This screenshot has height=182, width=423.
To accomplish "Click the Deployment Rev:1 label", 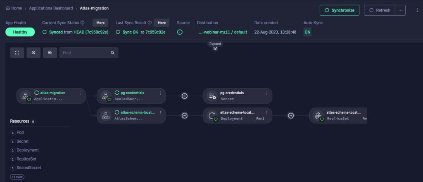I will point(260,119).
